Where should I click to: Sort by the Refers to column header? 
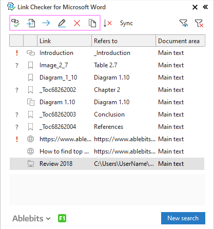point(124,41)
